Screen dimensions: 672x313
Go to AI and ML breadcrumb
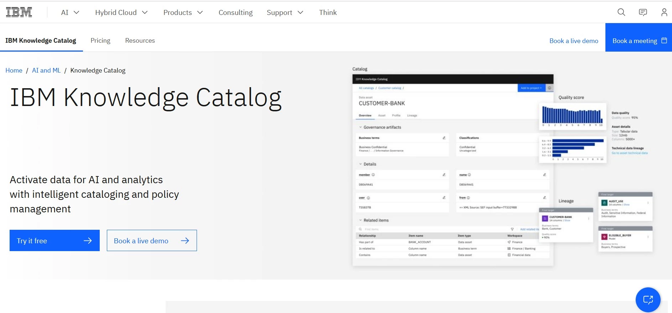(46, 70)
